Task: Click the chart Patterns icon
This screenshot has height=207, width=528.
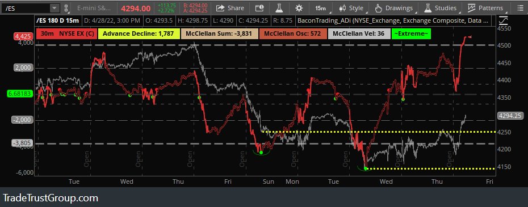Action: (x=471, y=8)
